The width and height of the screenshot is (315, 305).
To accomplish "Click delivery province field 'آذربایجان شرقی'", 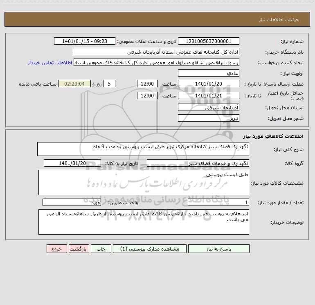I will pos(209,107).
